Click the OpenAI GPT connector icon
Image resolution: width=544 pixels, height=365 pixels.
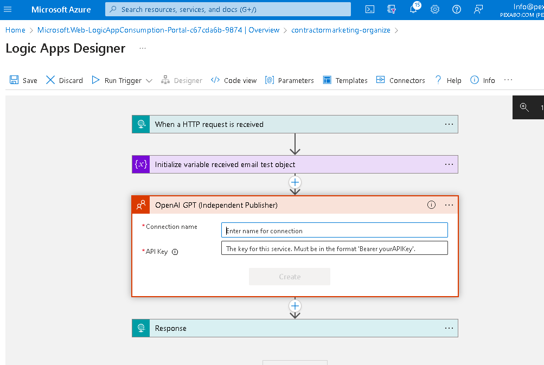tap(141, 205)
